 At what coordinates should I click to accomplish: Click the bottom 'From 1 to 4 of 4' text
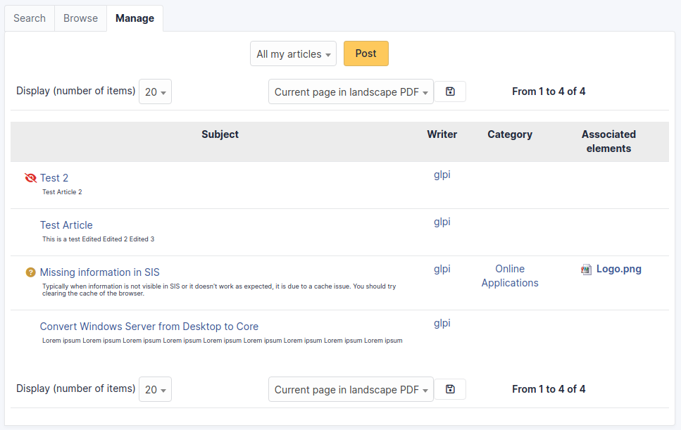coord(549,389)
